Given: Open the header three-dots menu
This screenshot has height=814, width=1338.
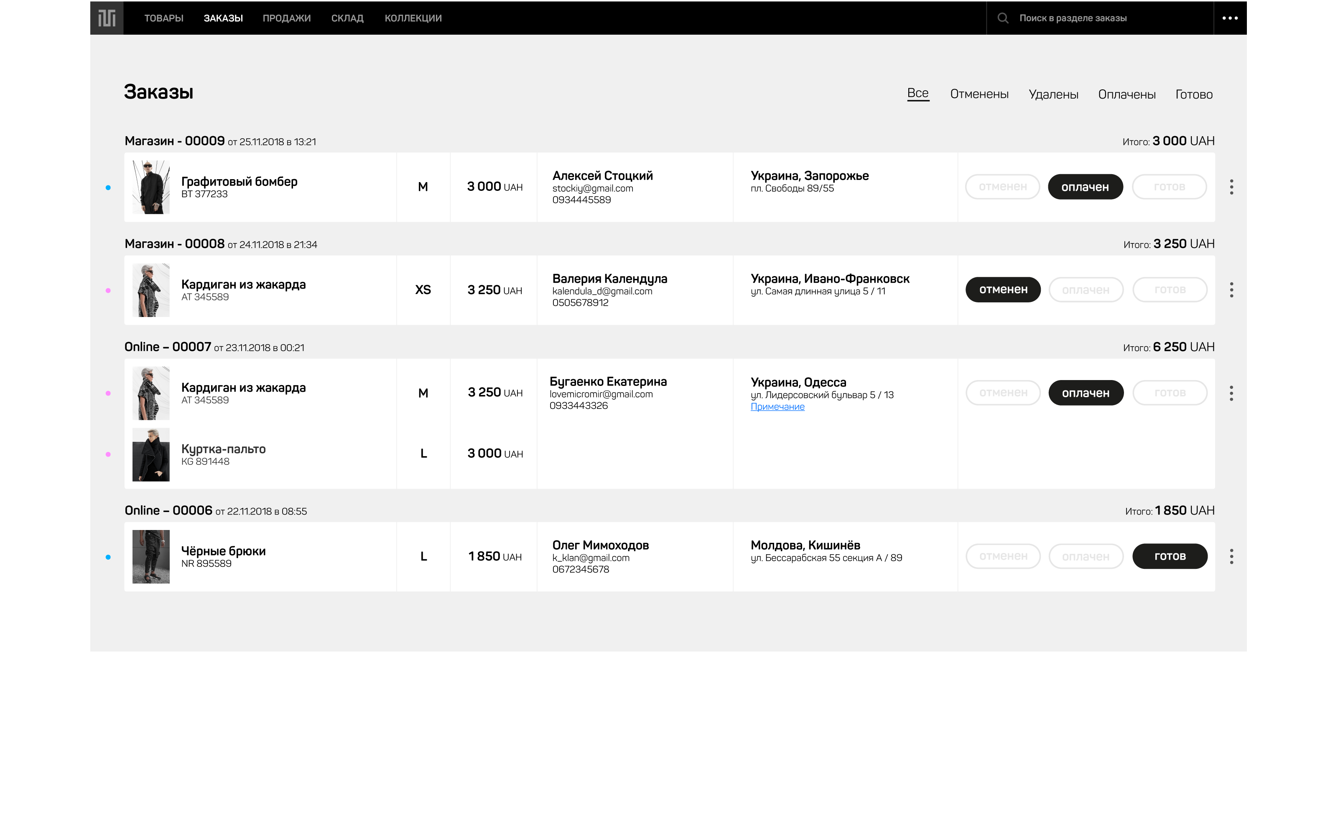Looking at the screenshot, I should pyautogui.click(x=1230, y=18).
